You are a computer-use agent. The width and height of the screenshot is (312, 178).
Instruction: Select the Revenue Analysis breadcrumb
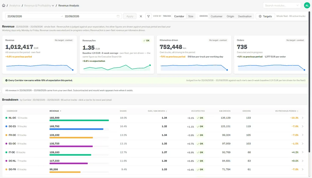[x=69, y=5]
